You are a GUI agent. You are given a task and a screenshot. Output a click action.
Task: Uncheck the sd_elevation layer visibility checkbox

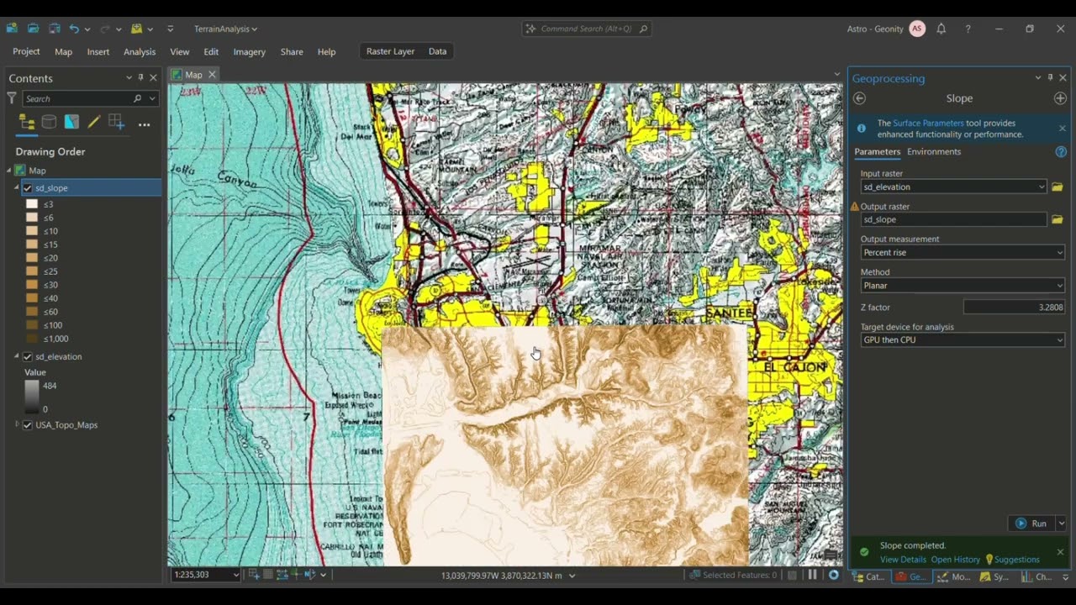[28, 356]
